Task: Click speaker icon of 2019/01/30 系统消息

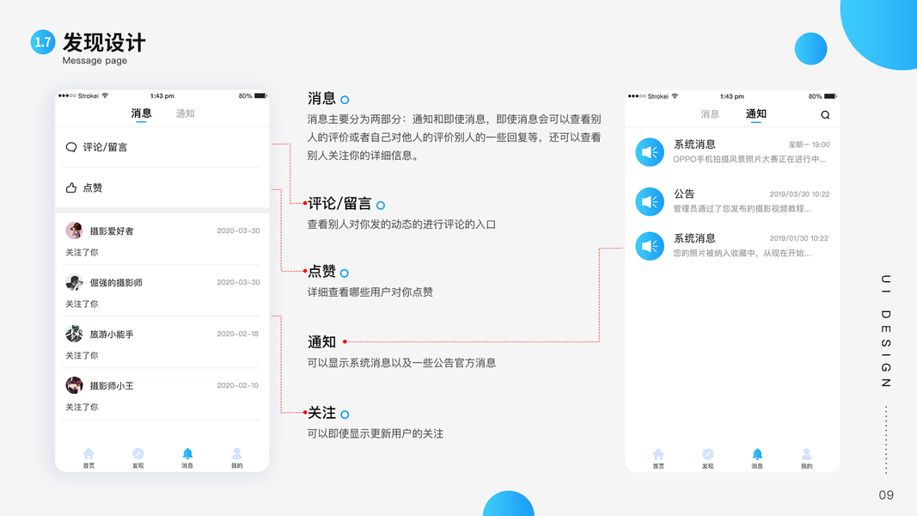Action: point(650,246)
